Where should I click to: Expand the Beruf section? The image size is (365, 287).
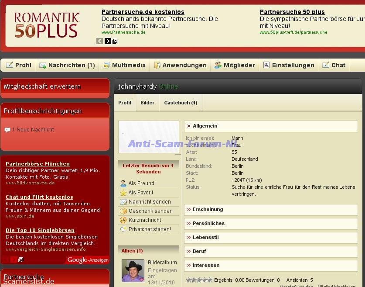click(x=199, y=251)
